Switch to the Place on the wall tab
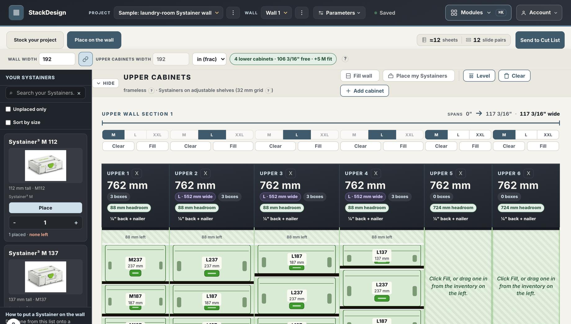 click(x=94, y=40)
